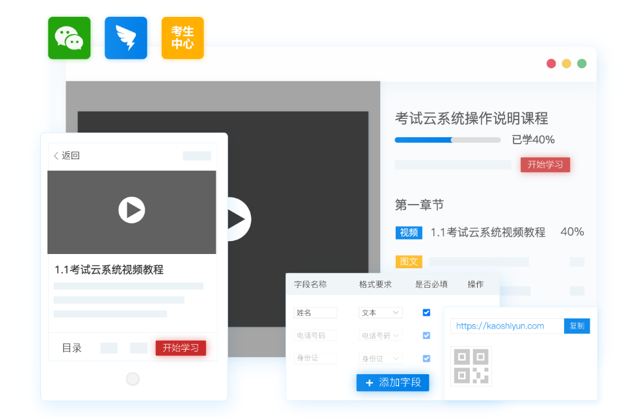Click the 复制 button beside the URL
635x419 pixels.
coord(577,326)
